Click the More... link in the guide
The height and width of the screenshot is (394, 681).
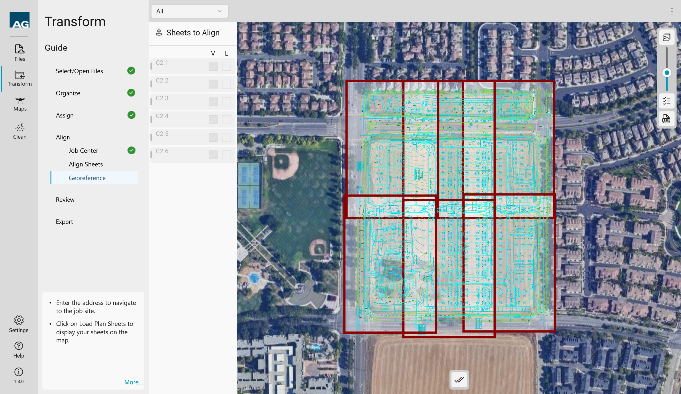point(134,382)
